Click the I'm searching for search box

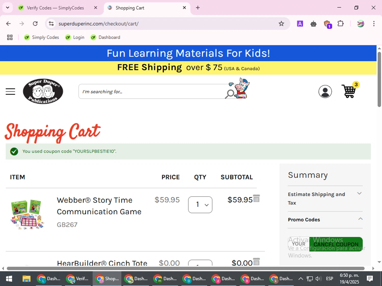[153, 92]
